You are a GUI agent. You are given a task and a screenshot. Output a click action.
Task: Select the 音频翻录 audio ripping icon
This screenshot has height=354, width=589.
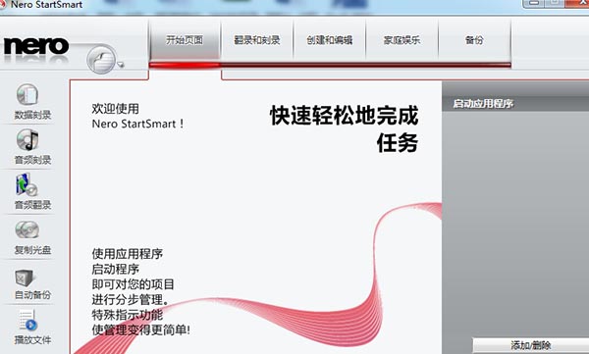27,184
